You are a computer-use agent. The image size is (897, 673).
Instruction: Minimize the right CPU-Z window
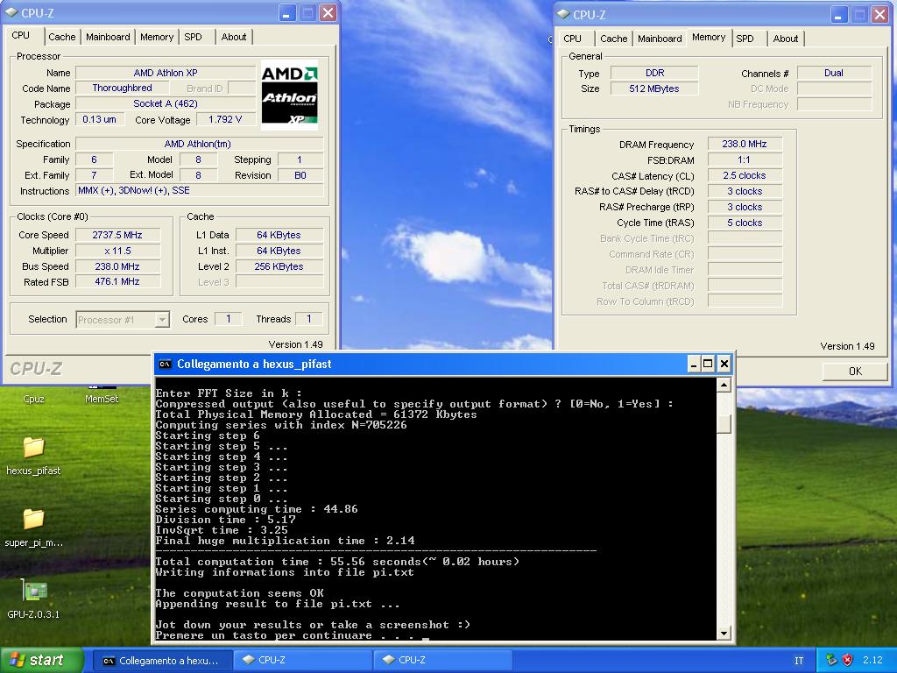tap(838, 15)
